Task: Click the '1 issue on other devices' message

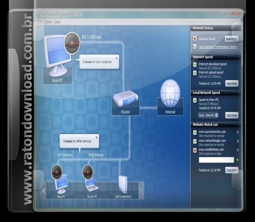Action: 77,141
